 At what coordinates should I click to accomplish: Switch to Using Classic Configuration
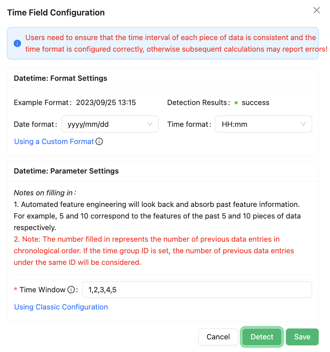(61, 307)
